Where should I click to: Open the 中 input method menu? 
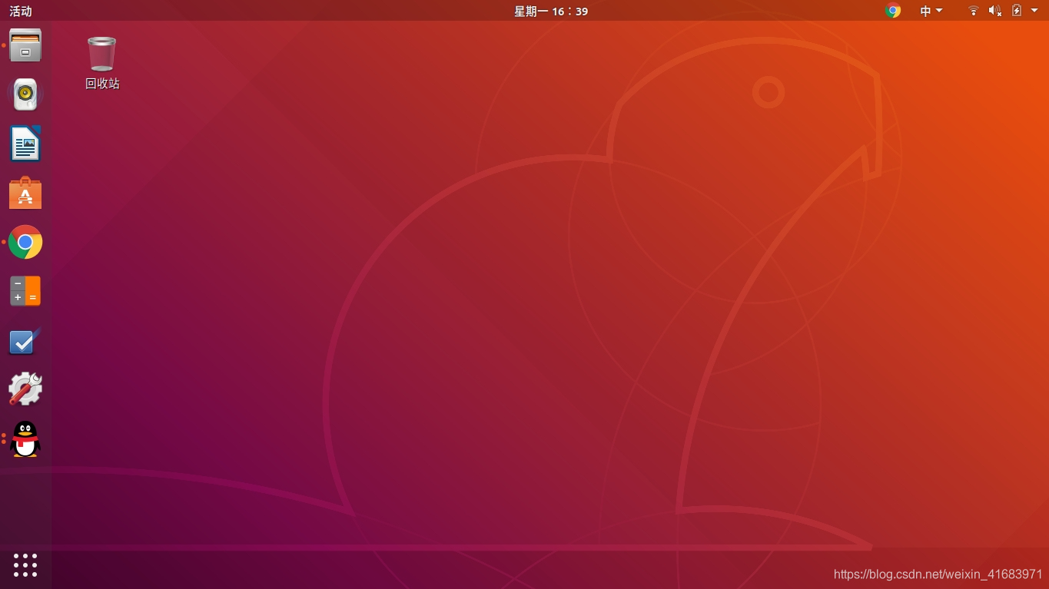(x=931, y=11)
